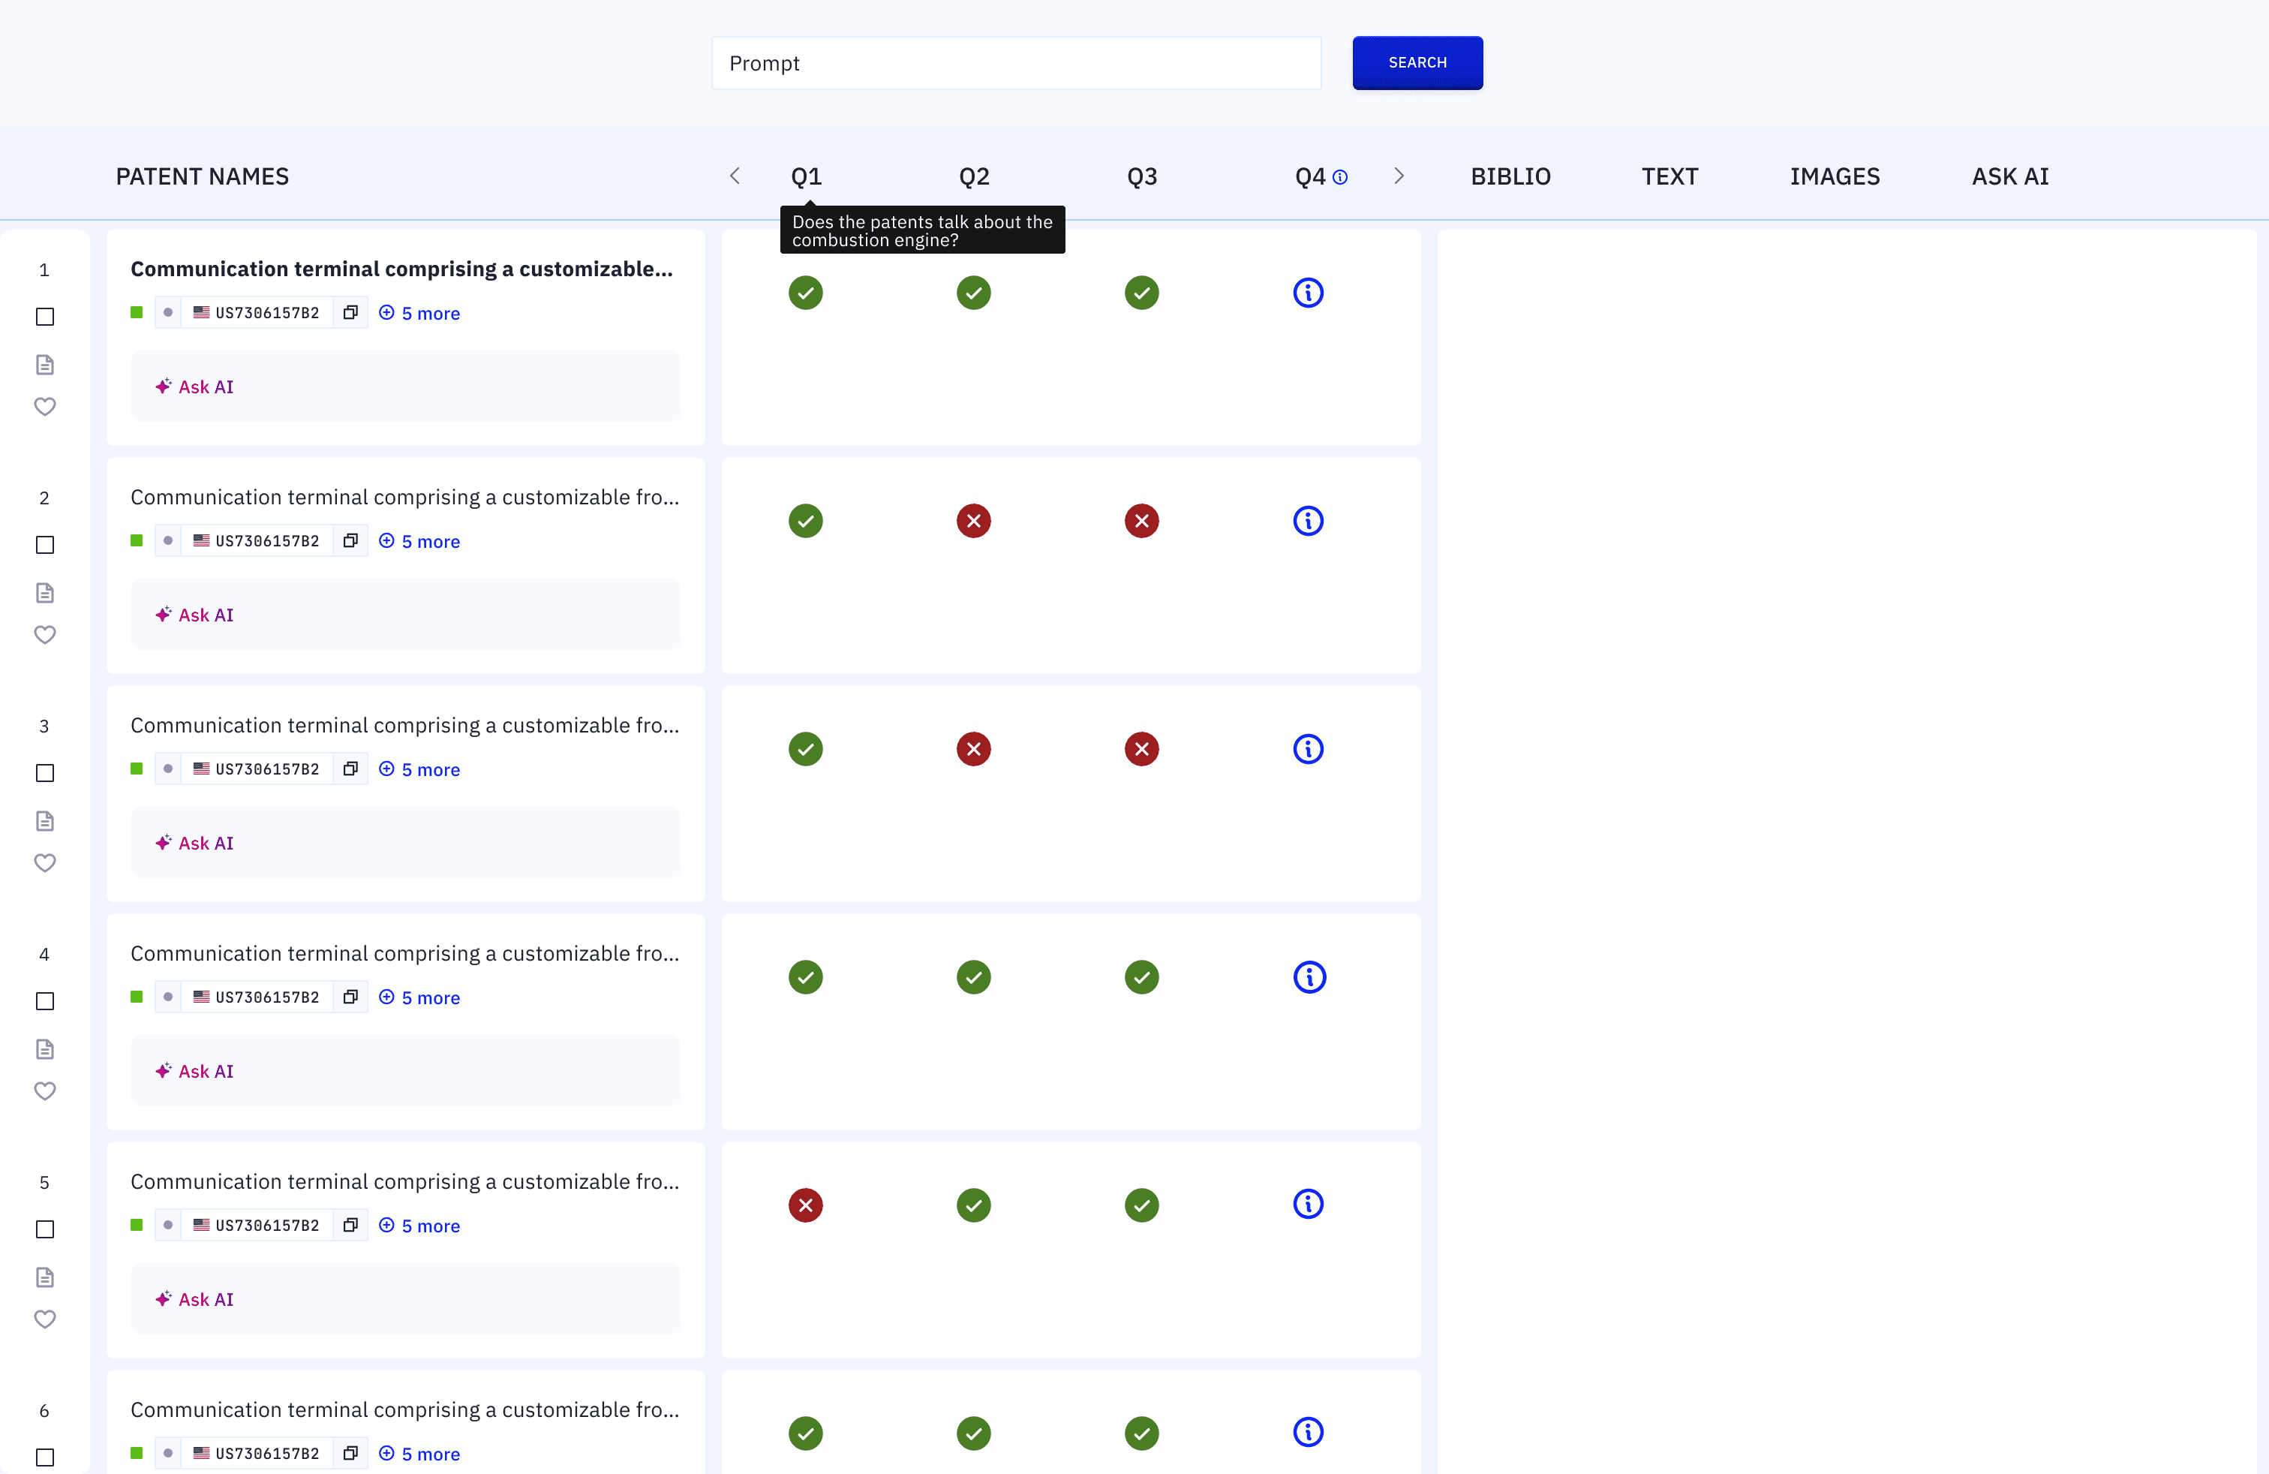Viewport: 2269px width, 1474px height.
Task: Switch to the BIBLIO tab
Action: (1510, 176)
